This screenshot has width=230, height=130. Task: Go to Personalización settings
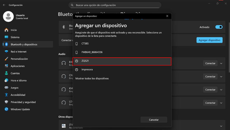pyautogui.click(x=19, y=59)
